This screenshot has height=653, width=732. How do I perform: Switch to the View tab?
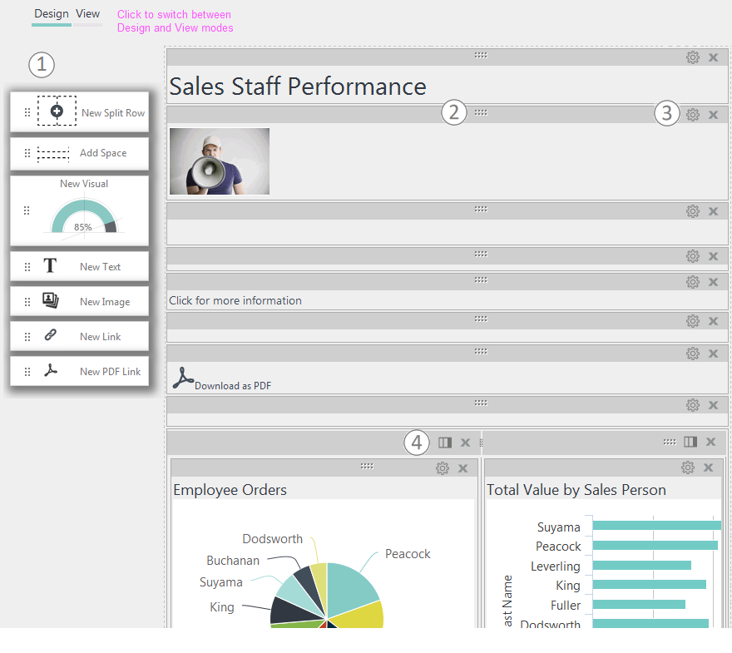[88, 14]
